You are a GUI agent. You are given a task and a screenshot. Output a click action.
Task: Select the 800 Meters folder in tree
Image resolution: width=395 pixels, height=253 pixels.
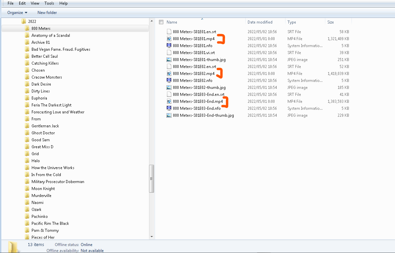(x=75, y=29)
